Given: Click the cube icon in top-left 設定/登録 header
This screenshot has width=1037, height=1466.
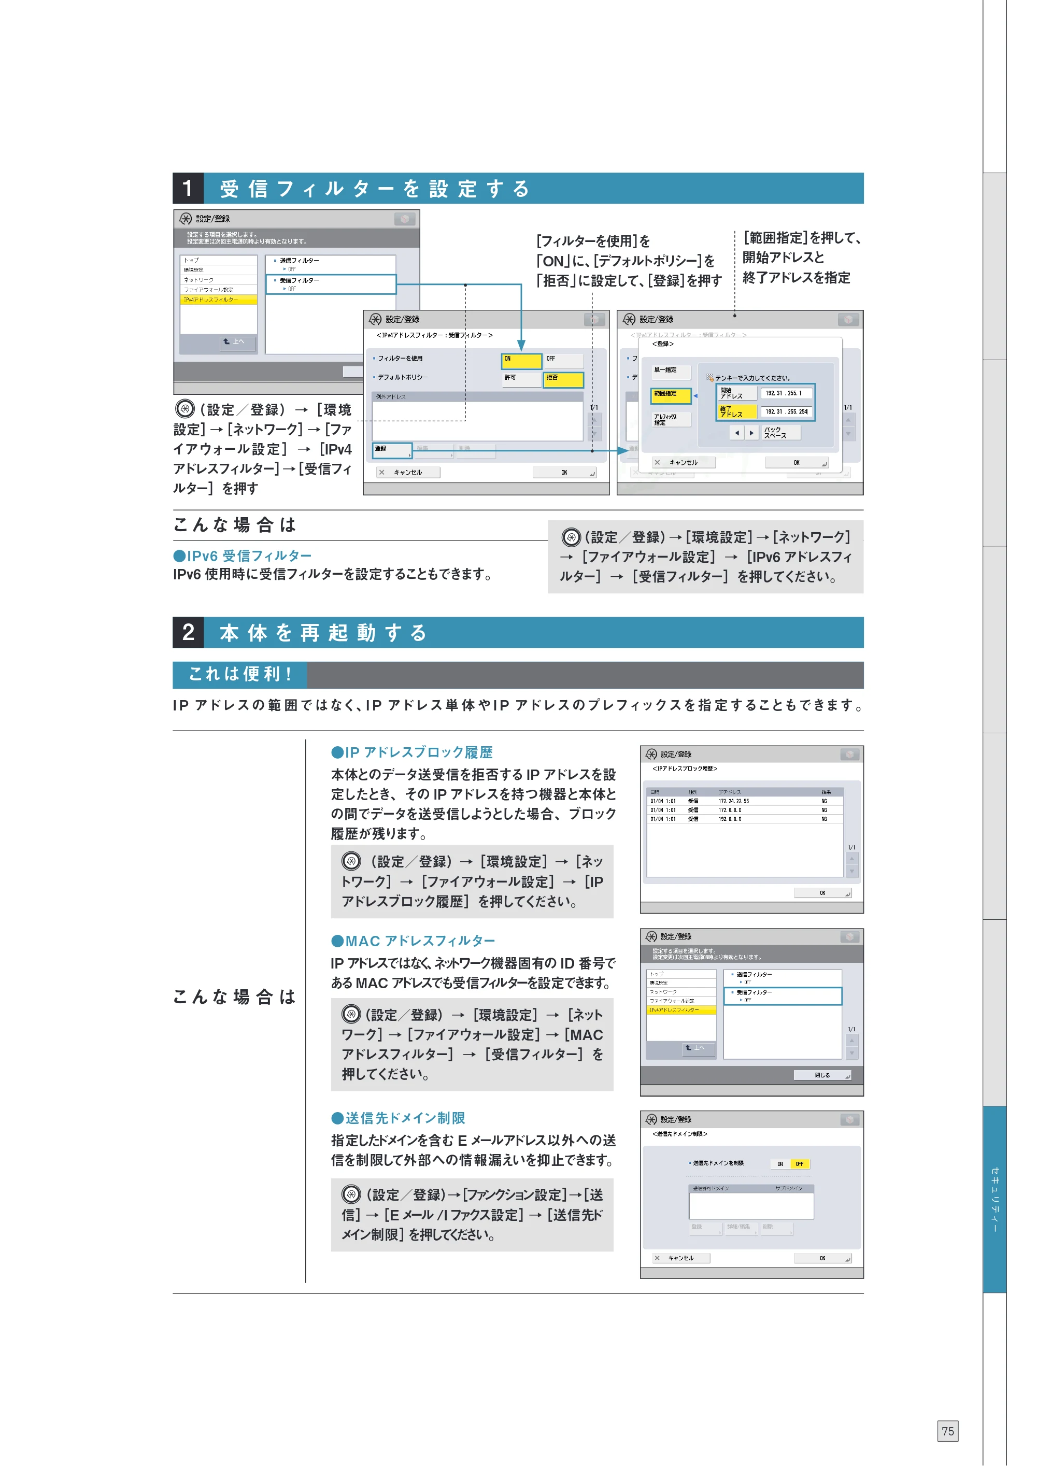Looking at the screenshot, I should tap(405, 219).
